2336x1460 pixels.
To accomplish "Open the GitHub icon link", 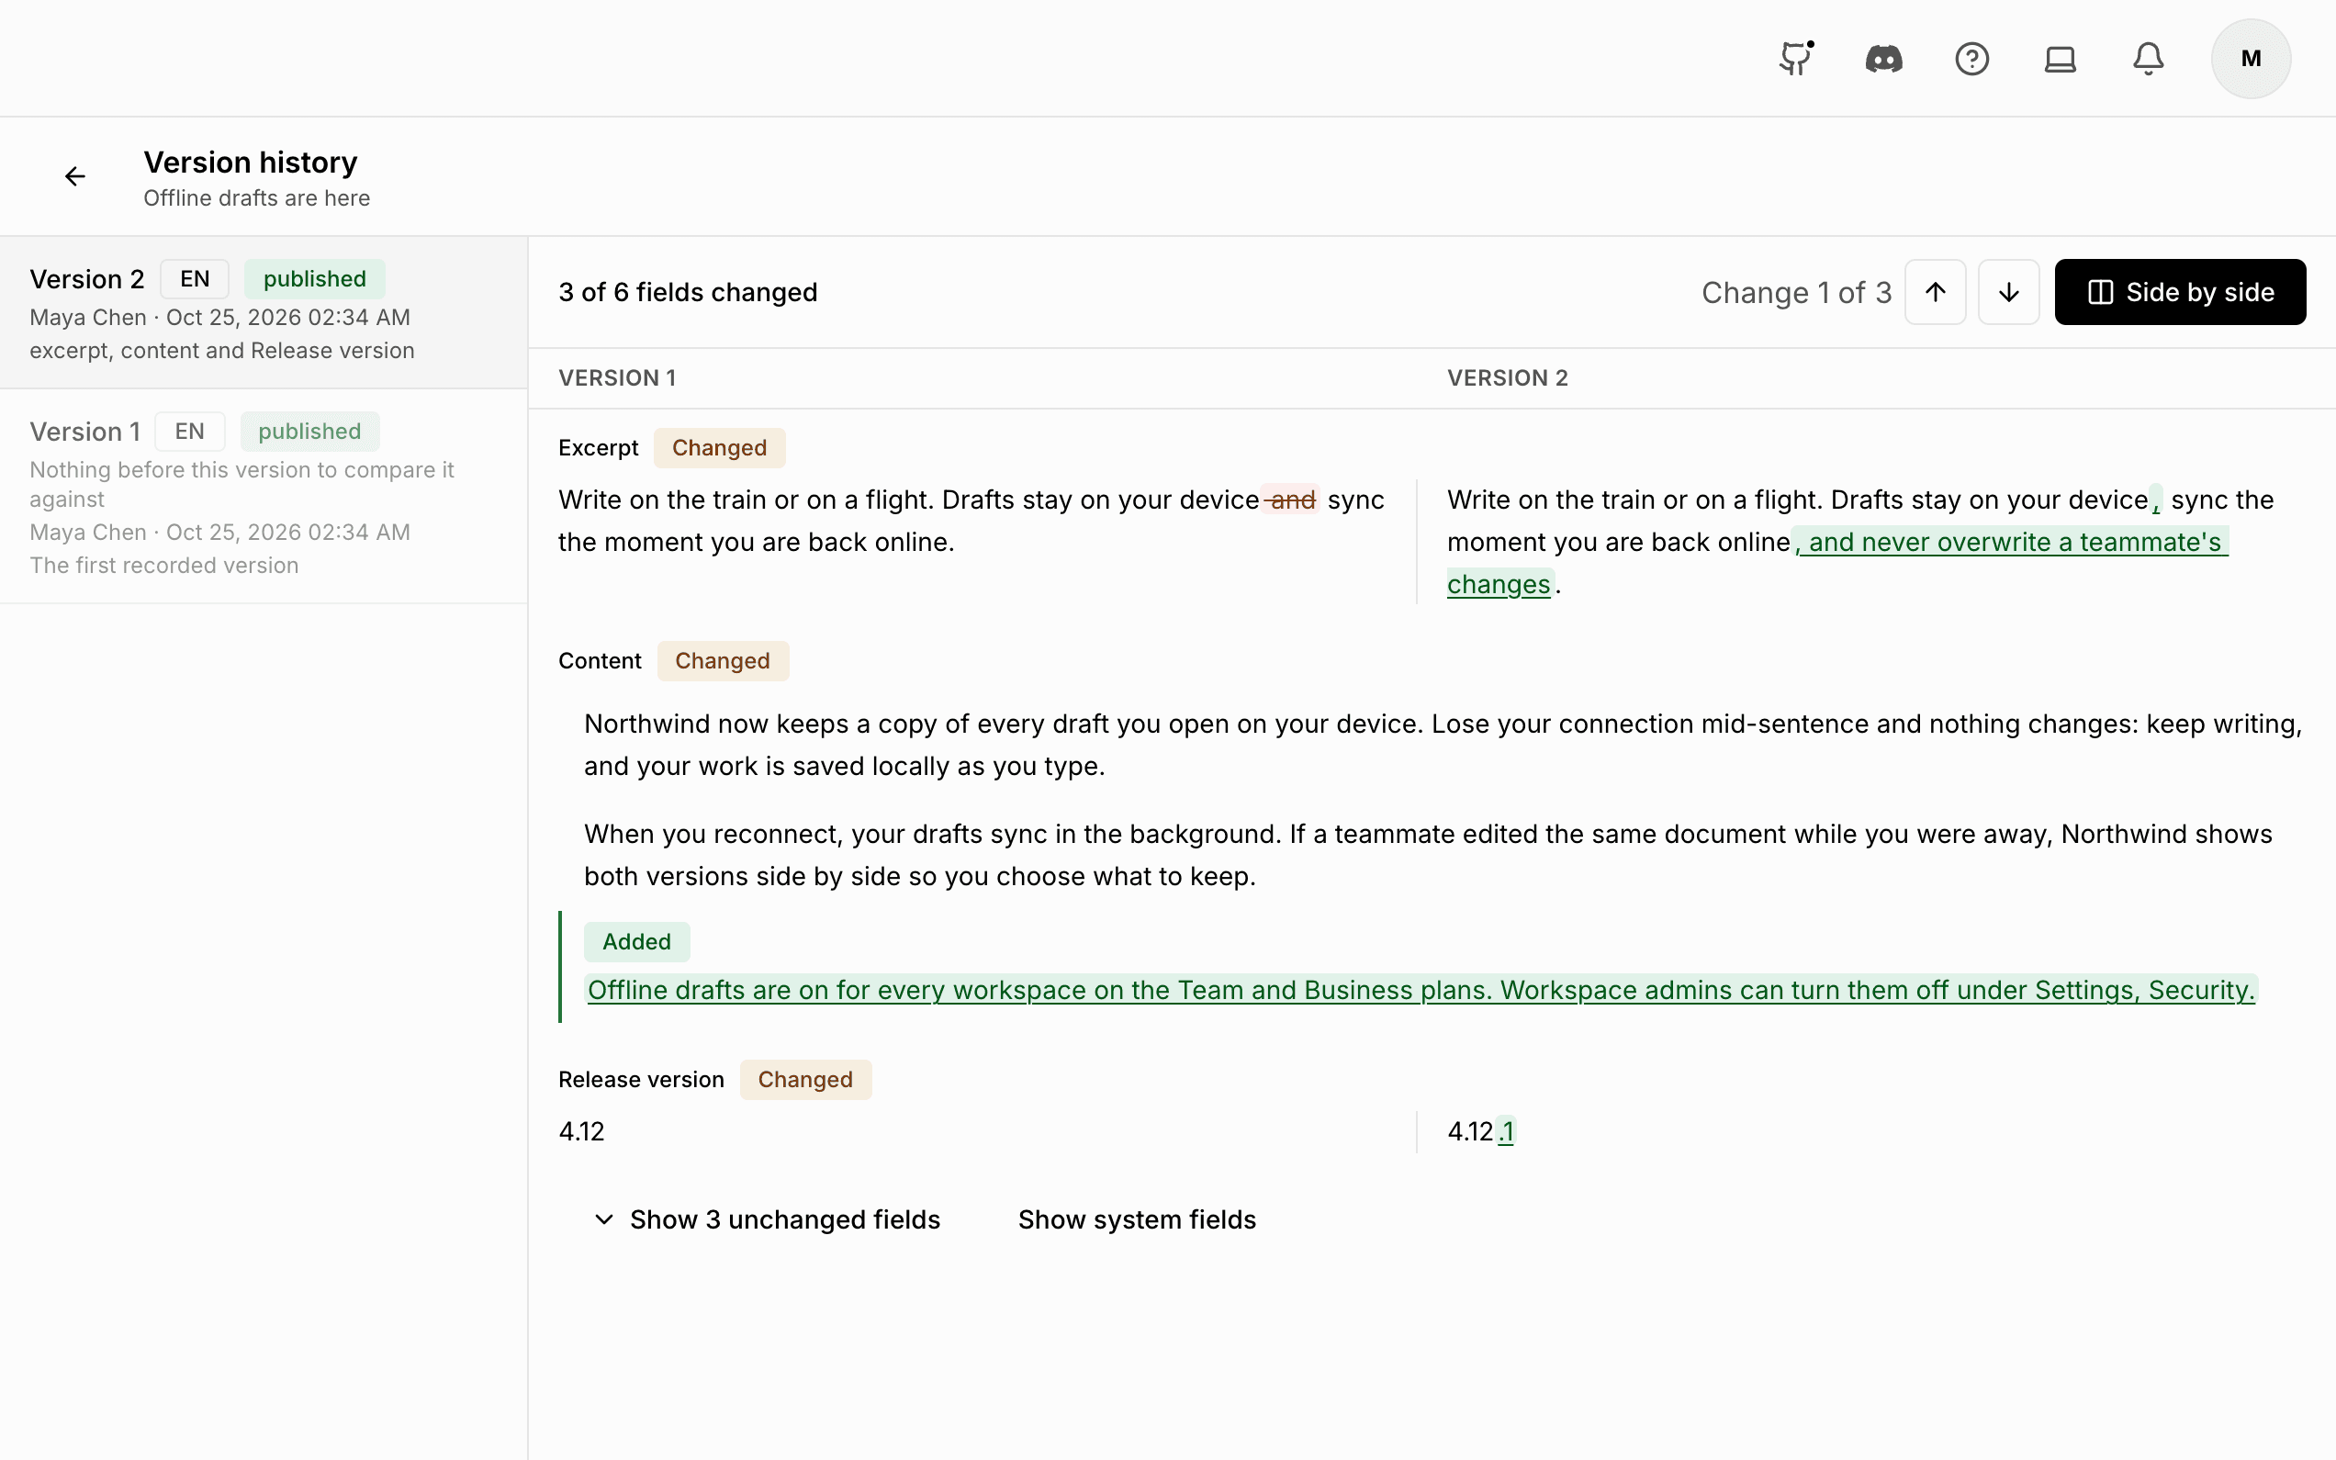I will [1795, 59].
